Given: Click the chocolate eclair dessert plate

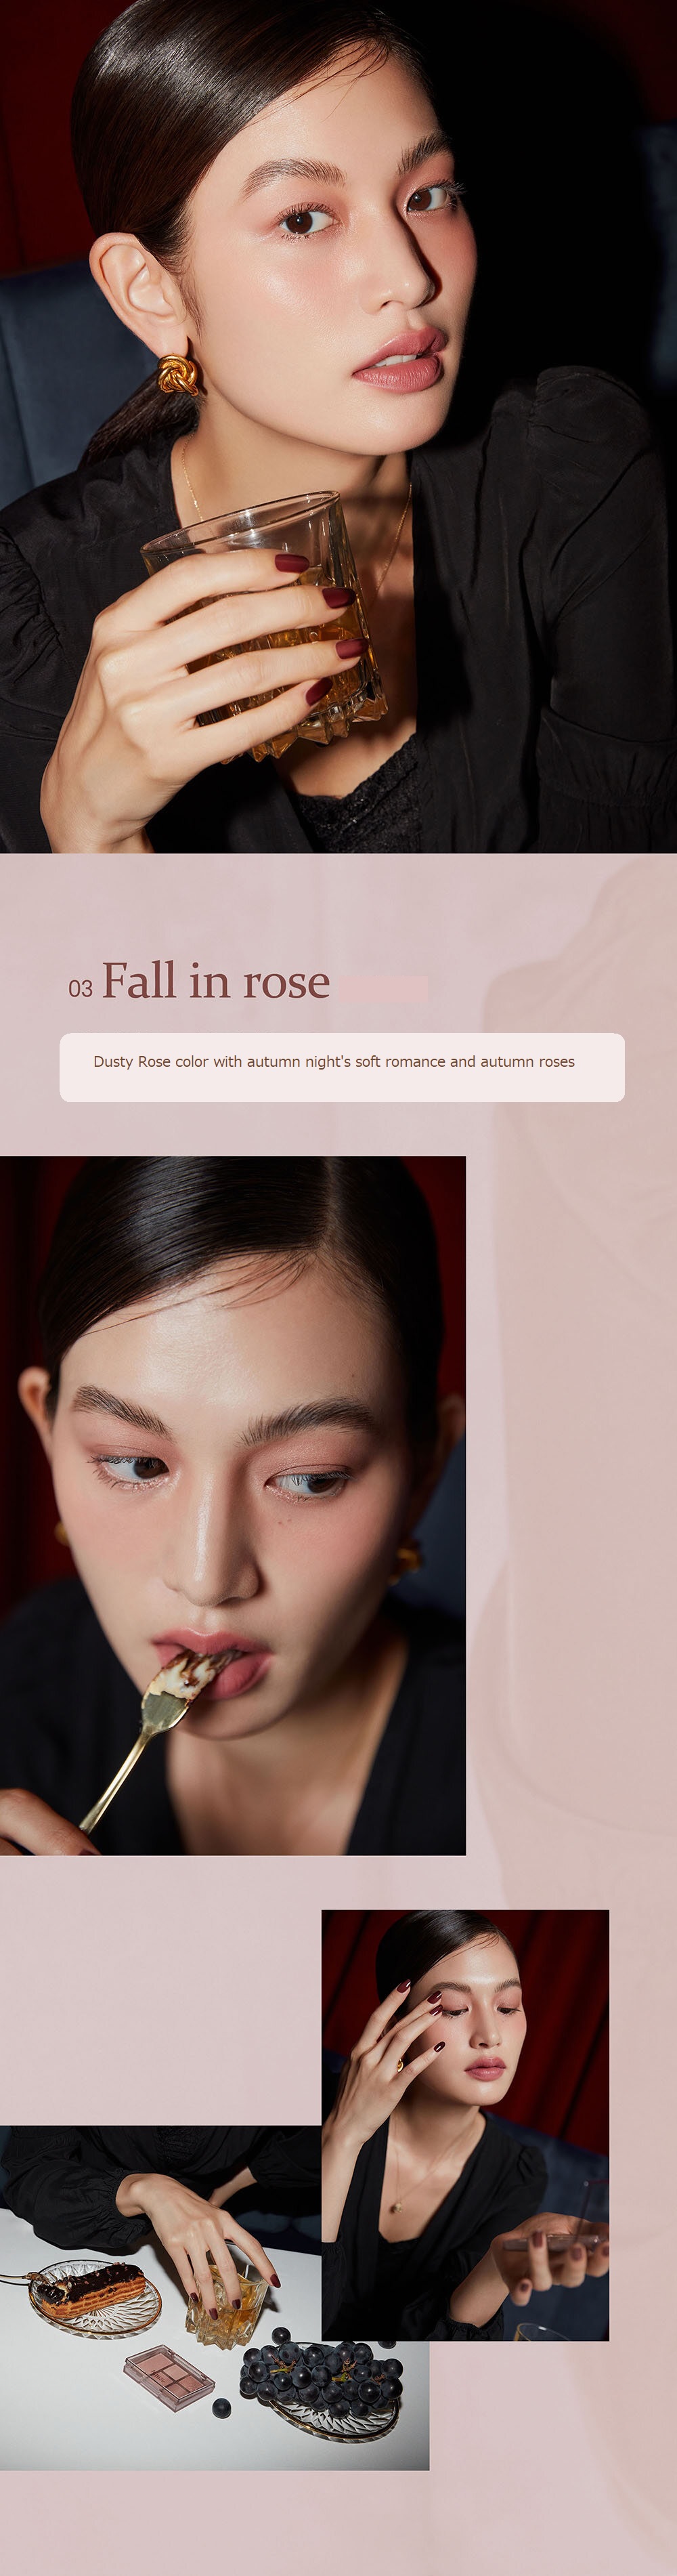Looking at the screenshot, I should point(95,2299).
